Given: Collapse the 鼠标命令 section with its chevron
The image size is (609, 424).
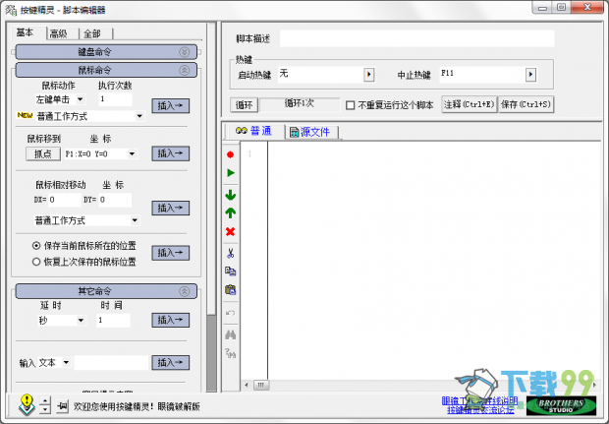Looking at the screenshot, I should [184, 70].
